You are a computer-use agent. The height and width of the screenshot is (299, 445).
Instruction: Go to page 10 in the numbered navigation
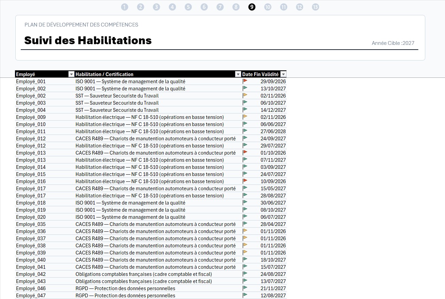pyautogui.click(x=268, y=7)
